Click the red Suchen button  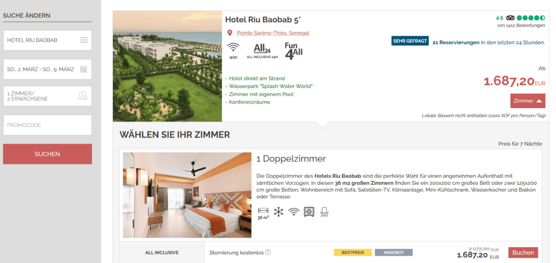48,154
